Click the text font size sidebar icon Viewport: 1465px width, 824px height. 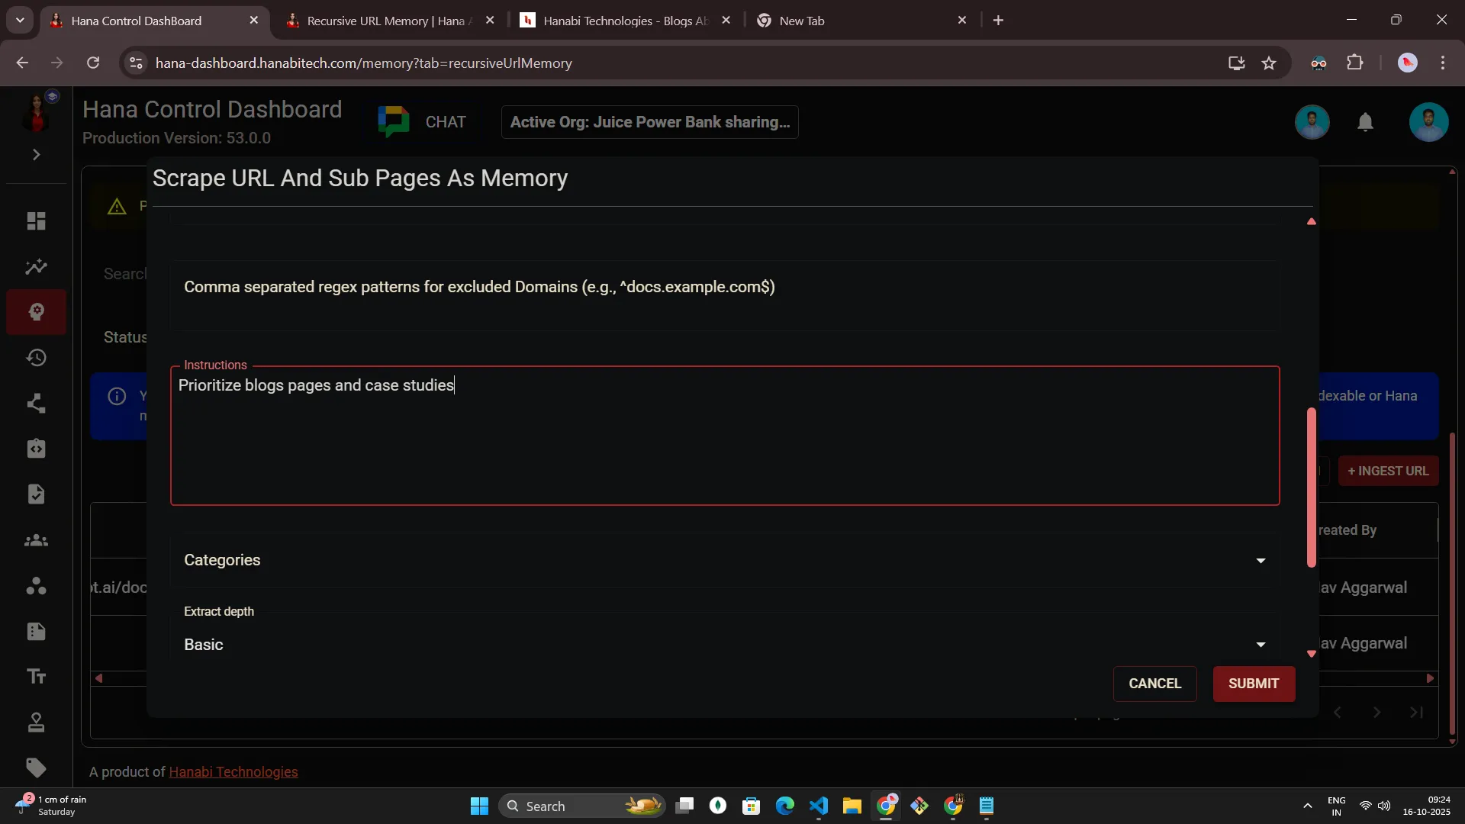[36, 677]
